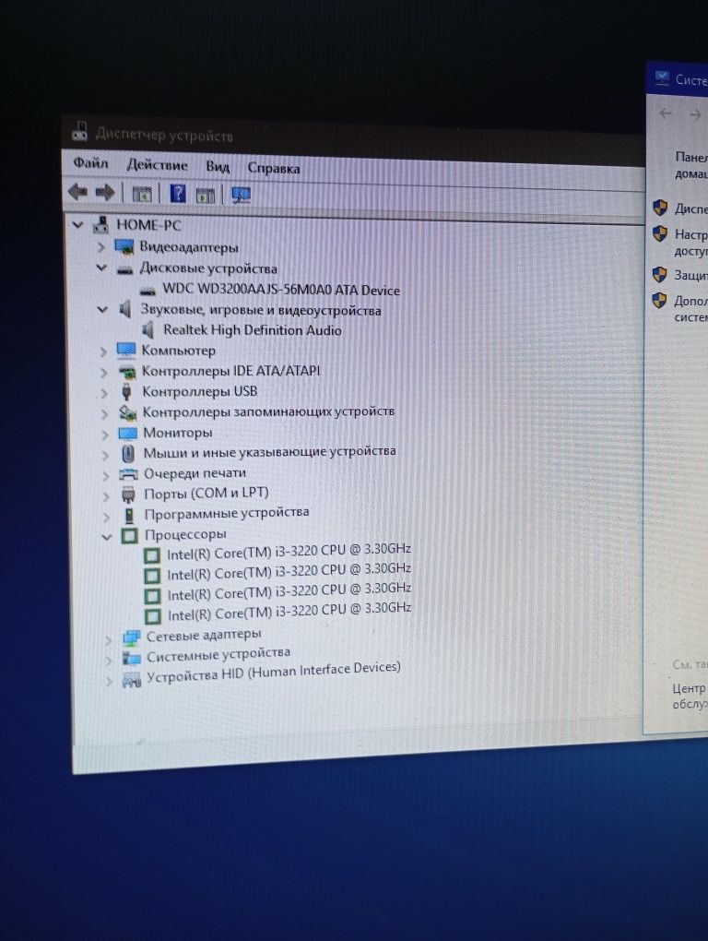Click the Контроллеры запоминающих устройств icon
Screen dimensions: 708x941
[128, 412]
